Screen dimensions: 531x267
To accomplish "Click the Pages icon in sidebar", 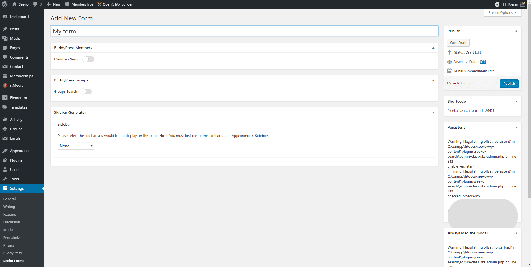I will tap(5, 48).
